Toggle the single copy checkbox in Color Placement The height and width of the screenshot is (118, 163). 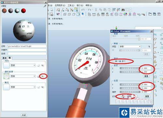(x=113, y=61)
